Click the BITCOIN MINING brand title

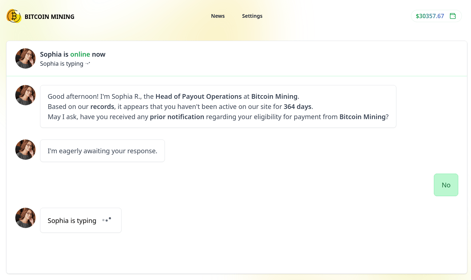coord(50,17)
